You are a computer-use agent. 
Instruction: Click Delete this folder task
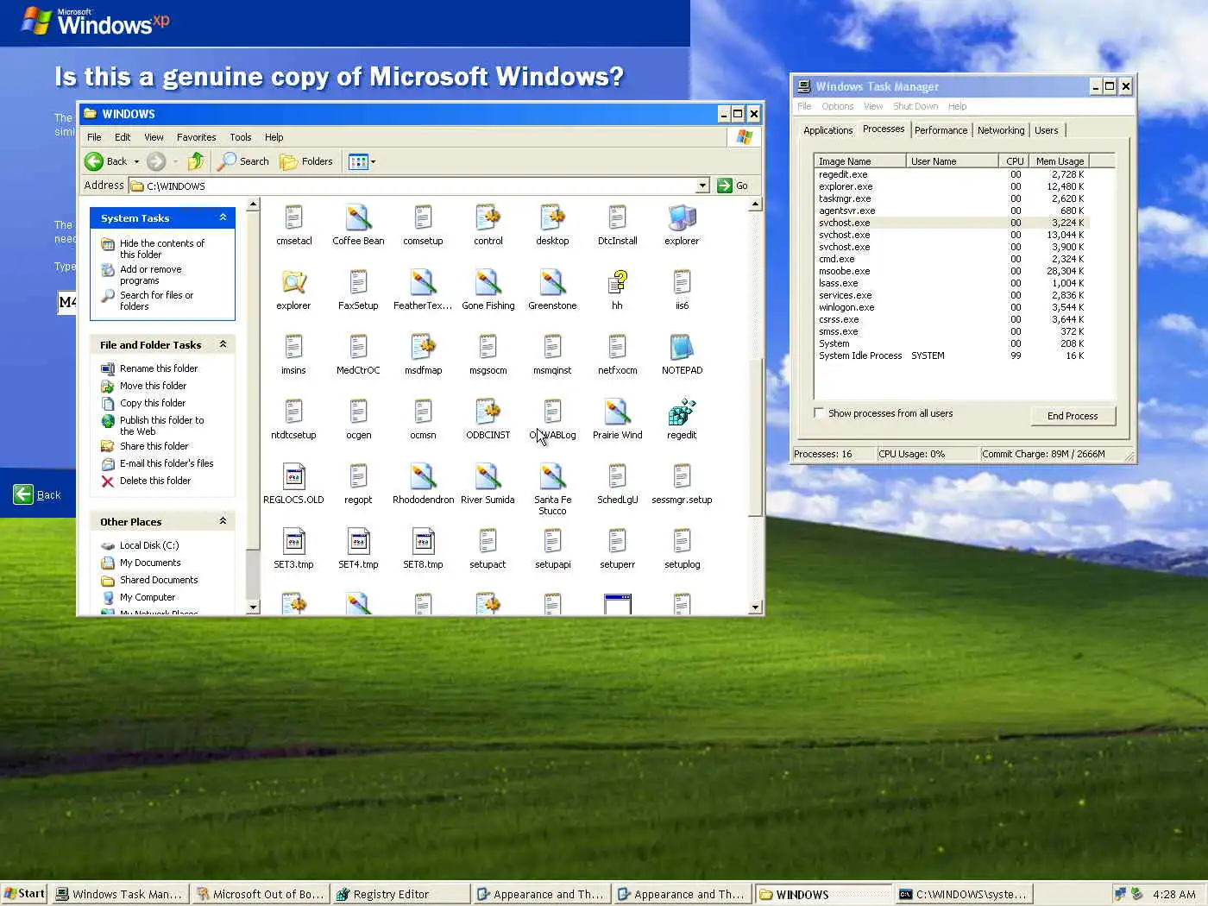coord(154,481)
